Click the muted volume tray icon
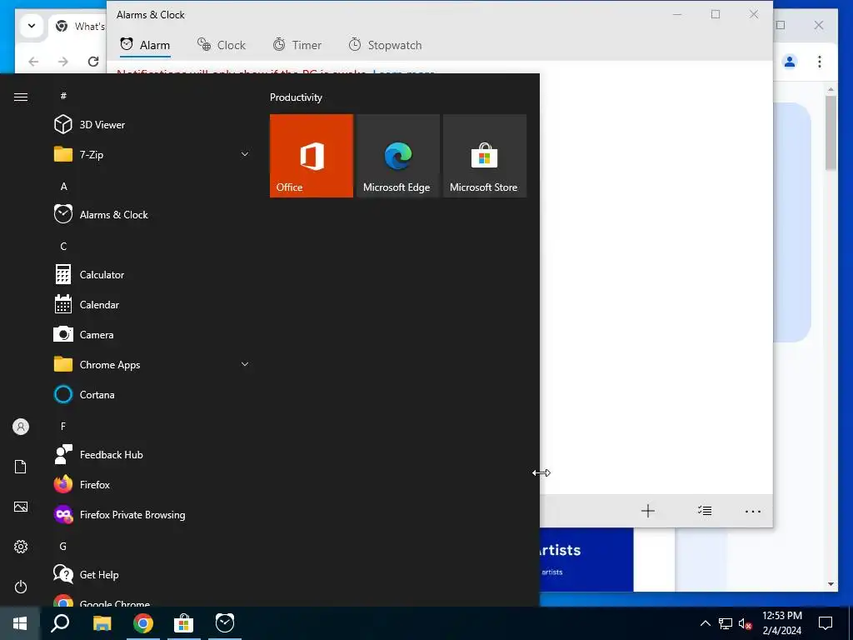This screenshot has width=853, height=640. pyautogui.click(x=746, y=623)
